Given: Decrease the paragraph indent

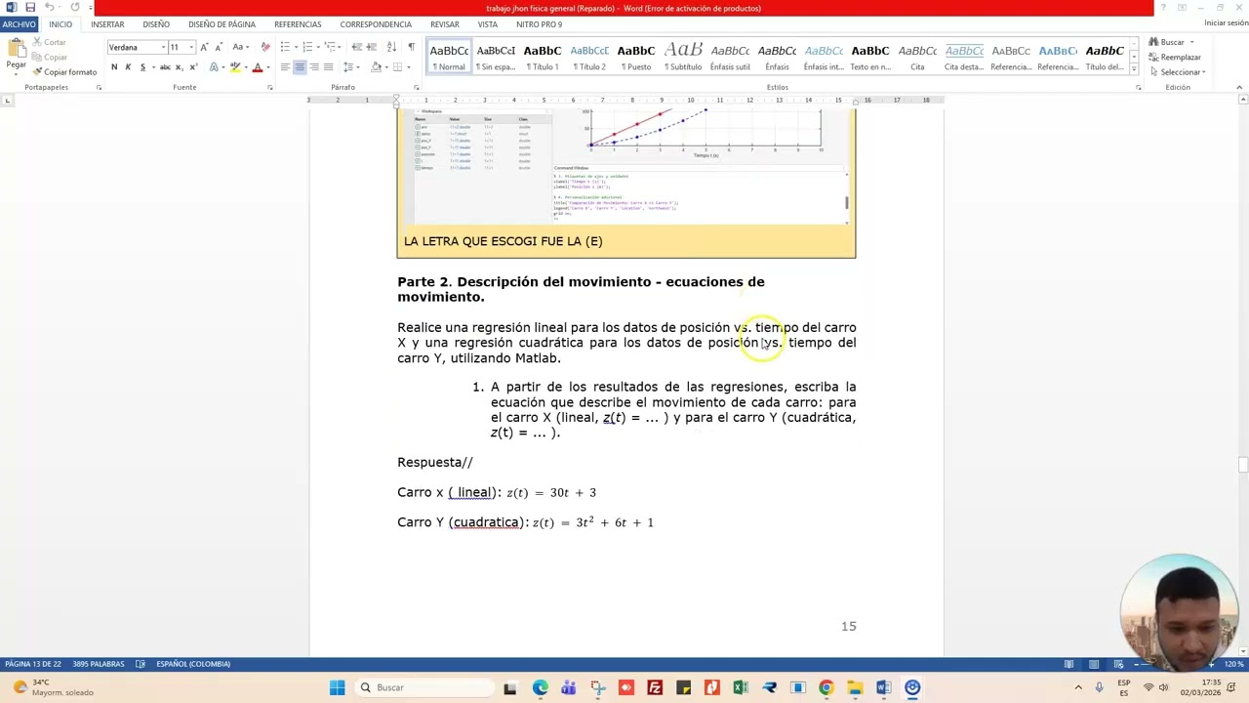Looking at the screenshot, I should point(357,47).
